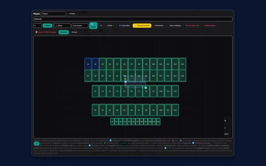Close the editor with Cerrar
Screen dimensions: 266x166
click(74, 32)
